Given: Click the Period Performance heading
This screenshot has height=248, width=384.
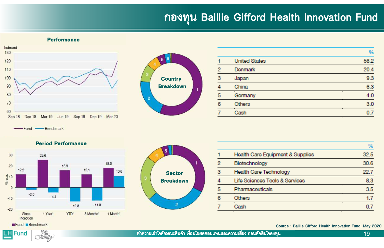Looking at the screenshot, I should pos(61,144).
